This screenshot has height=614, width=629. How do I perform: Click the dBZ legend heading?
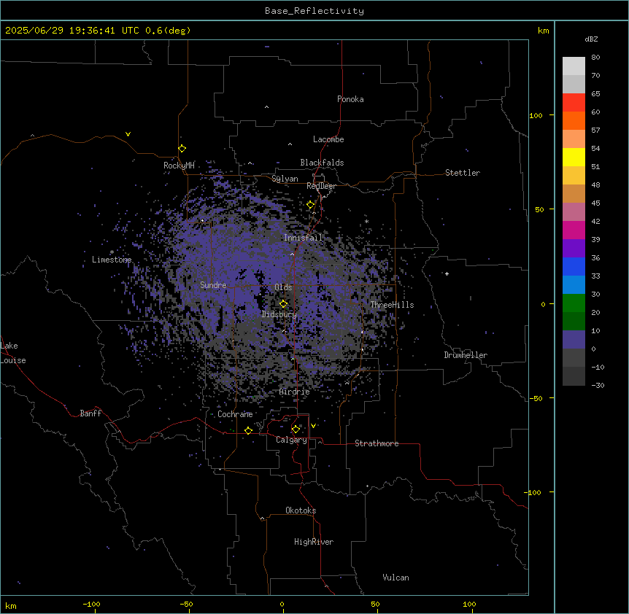(591, 39)
